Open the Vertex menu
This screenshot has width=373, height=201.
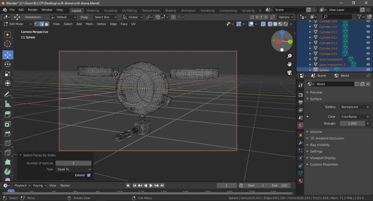(101, 24)
